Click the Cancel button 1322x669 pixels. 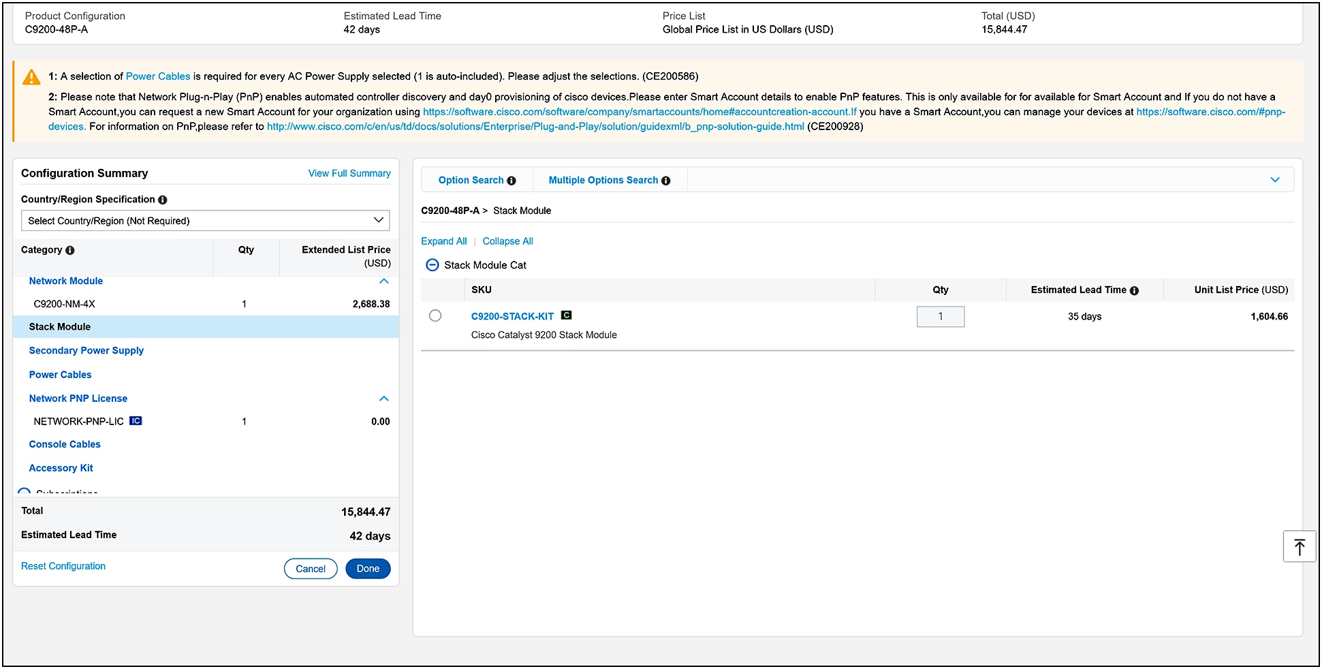pyautogui.click(x=311, y=569)
